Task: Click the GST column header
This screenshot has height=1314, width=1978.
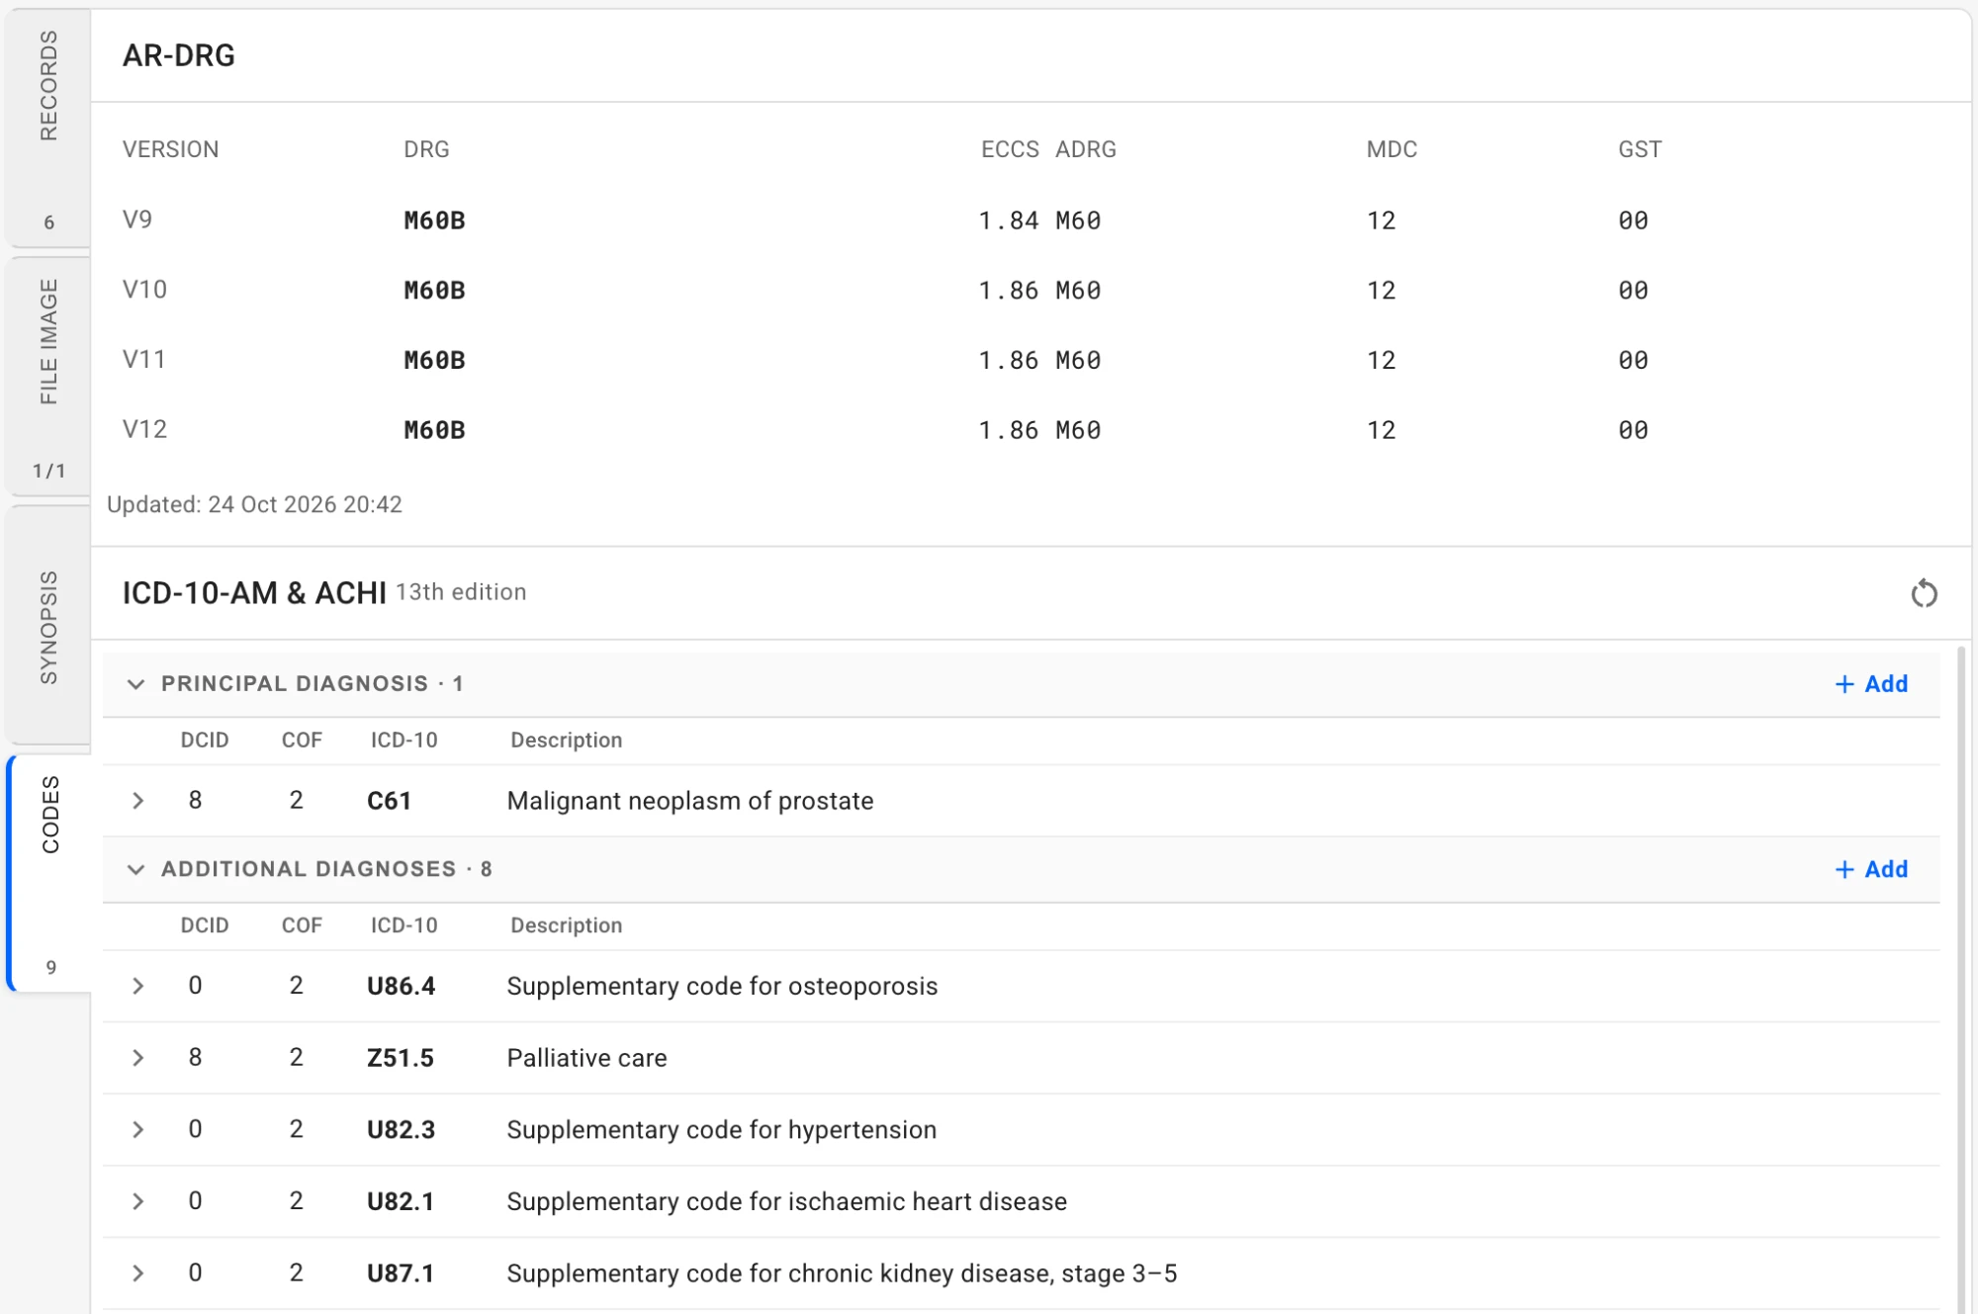Action: (x=1640, y=149)
